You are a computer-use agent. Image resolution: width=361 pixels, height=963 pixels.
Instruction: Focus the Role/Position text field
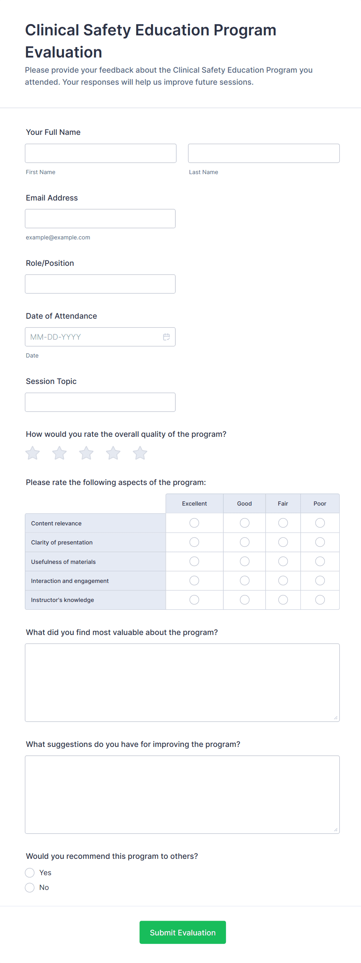coord(100,284)
